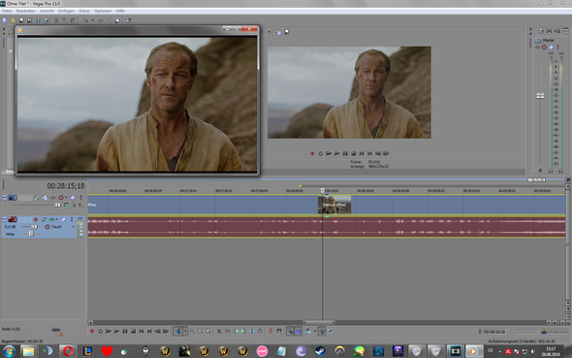Pause playback under the video preview
The width and height of the screenshot is (572, 358).
pos(345,153)
